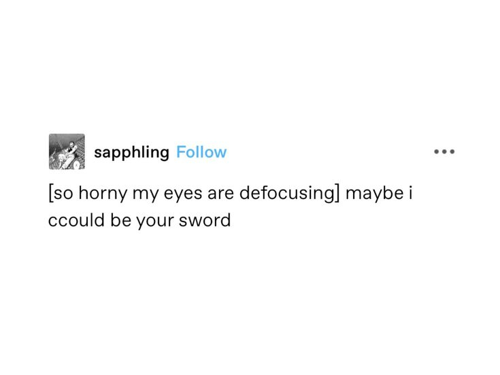
Task: Click sapphling's avatar thumbnail
Action: pyautogui.click(x=67, y=151)
